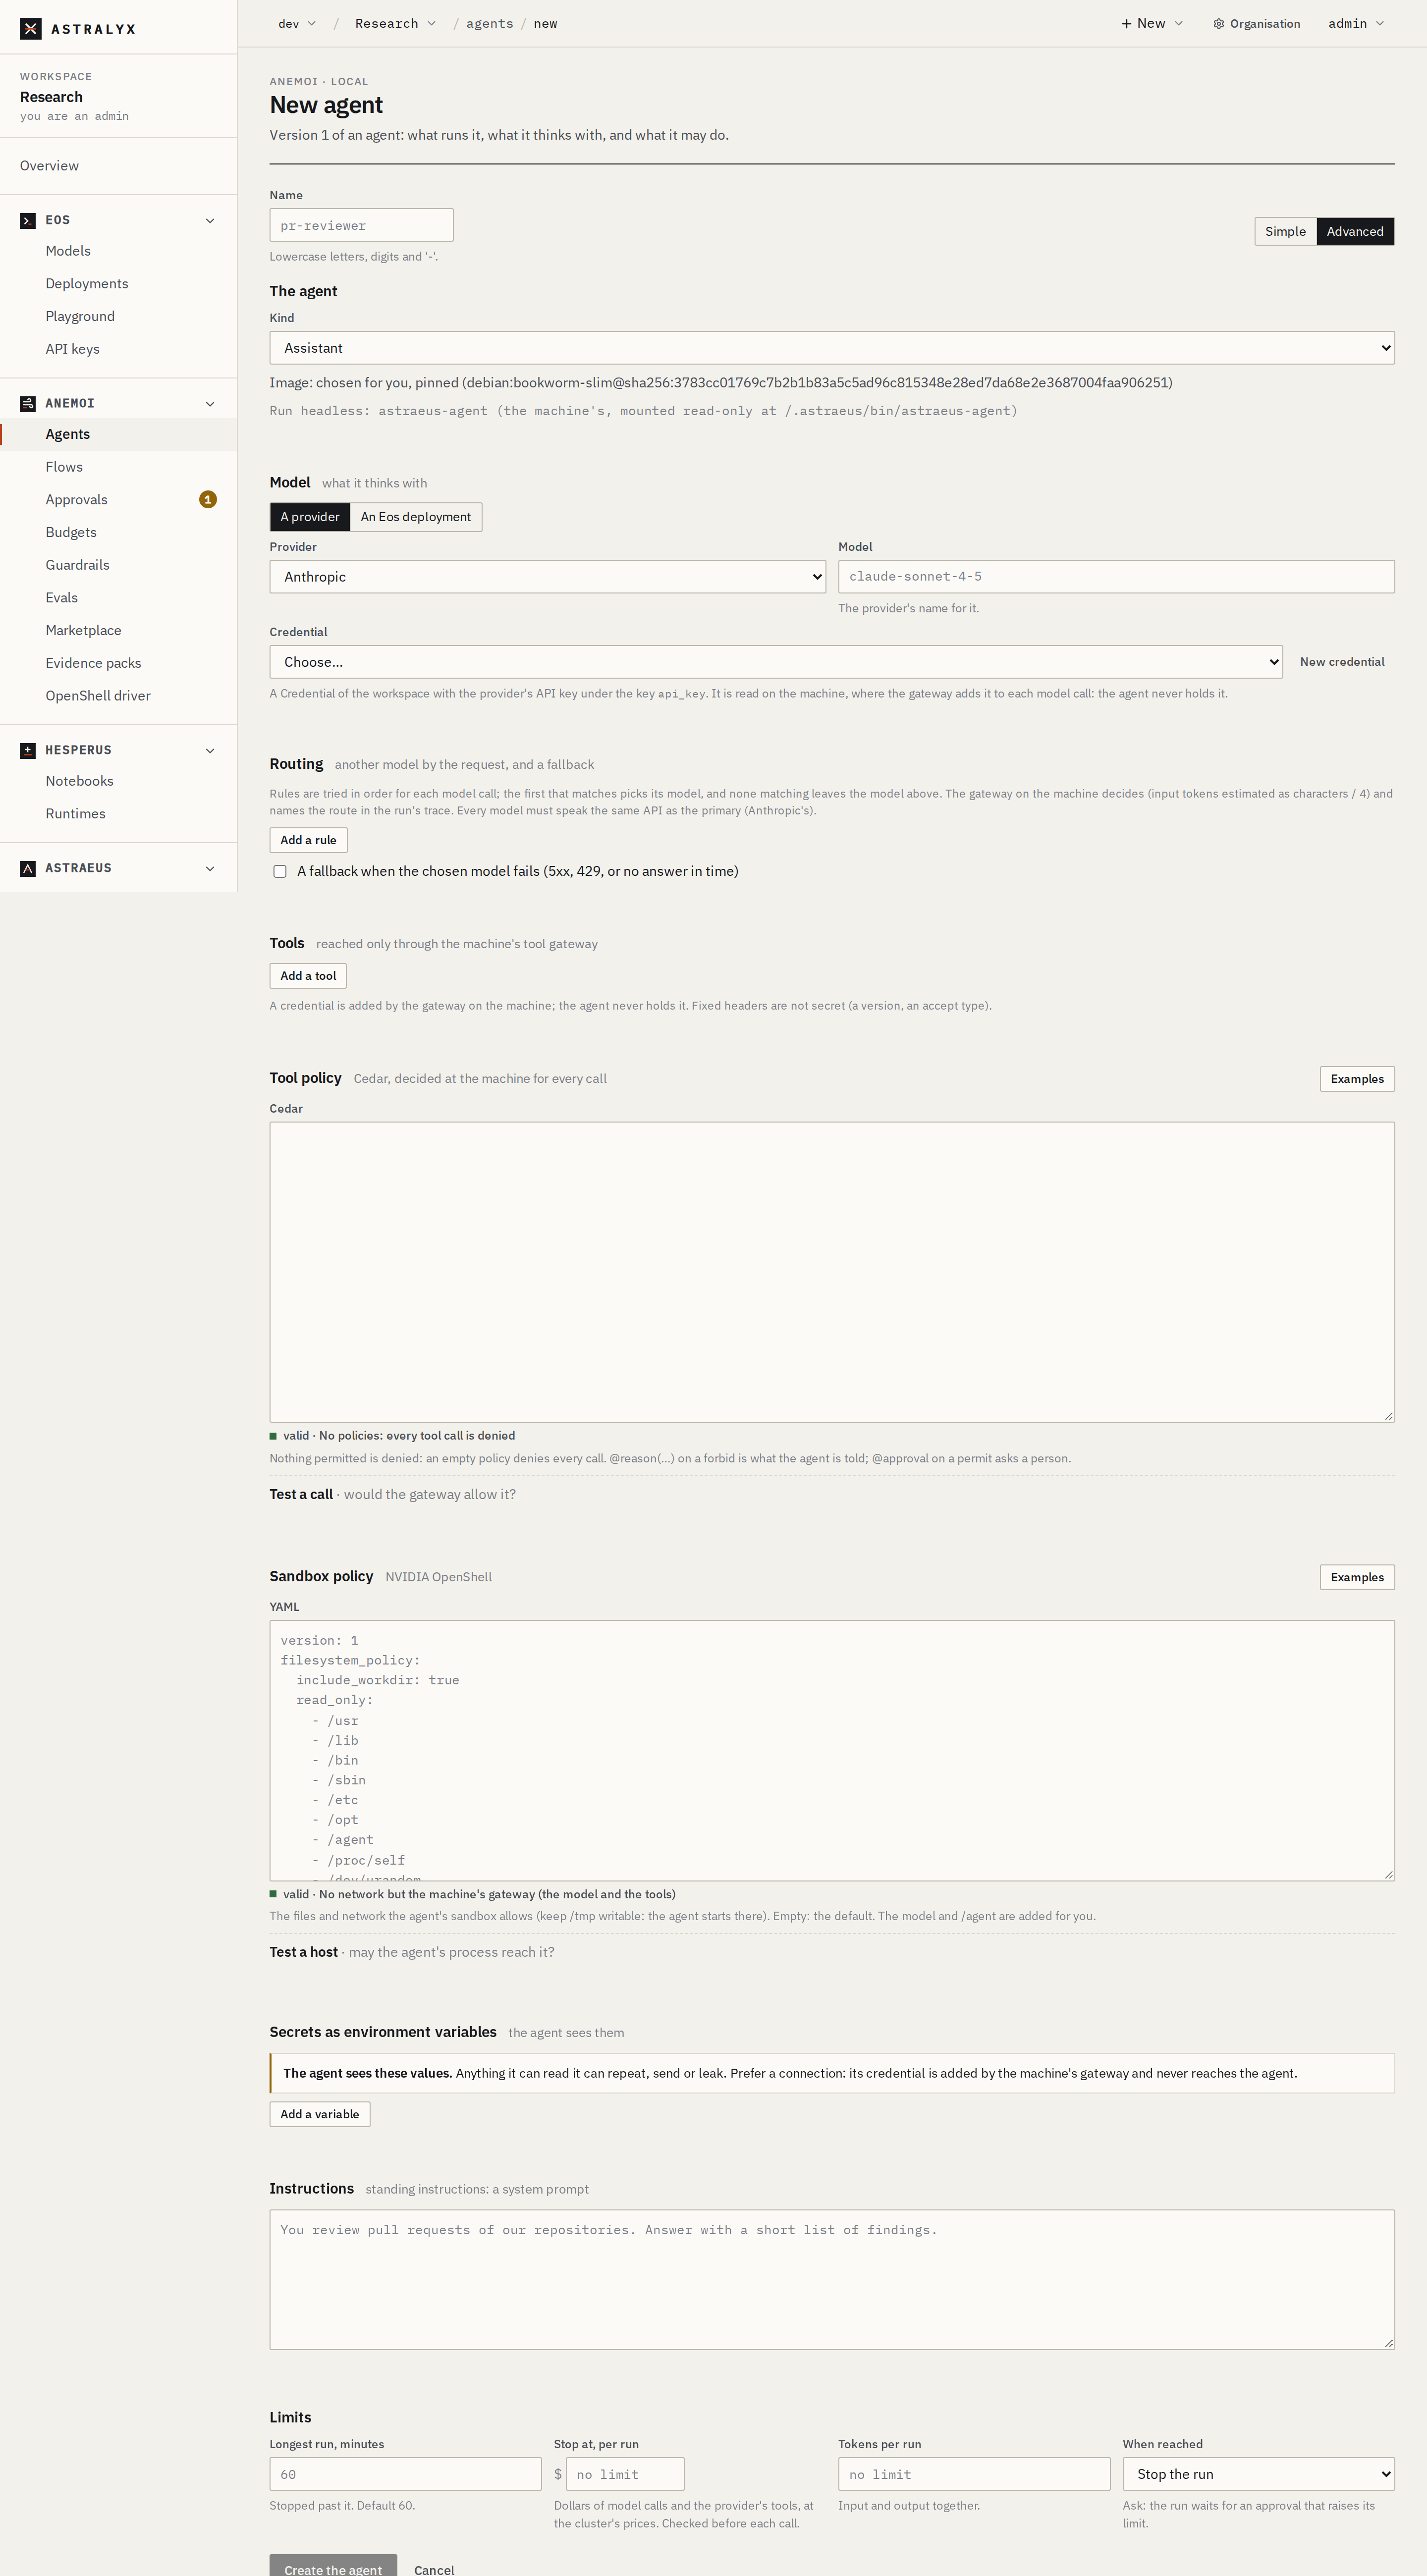Open Flows in the sidebar
Viewport: 1427px width, 2576px height.
[x=119, y=467]
